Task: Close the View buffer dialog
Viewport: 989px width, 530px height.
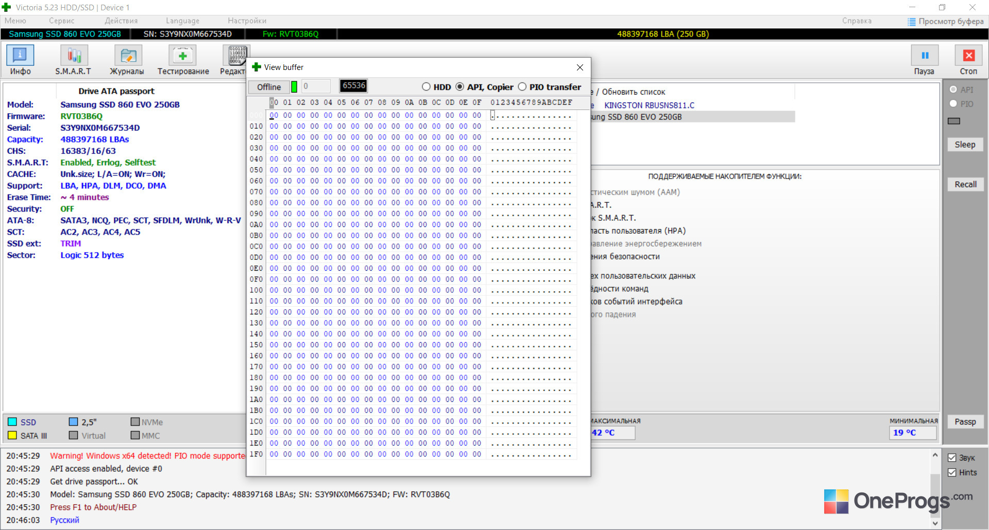Action: coord(580,67)
